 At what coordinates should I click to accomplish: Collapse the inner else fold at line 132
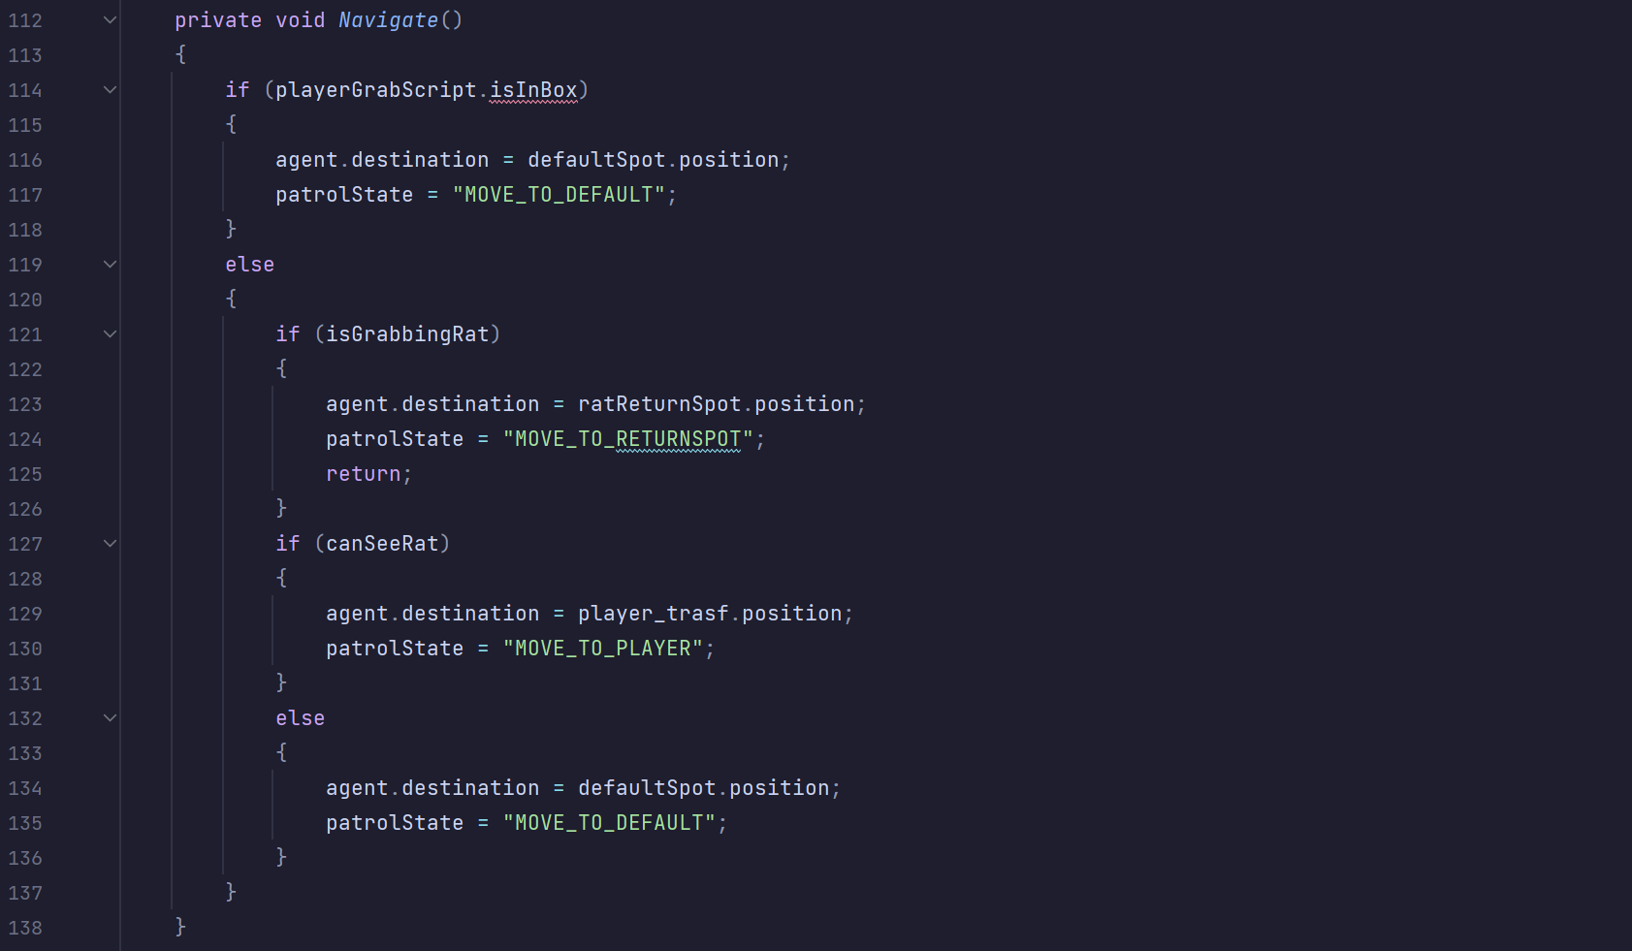click(x=110, y=718)
